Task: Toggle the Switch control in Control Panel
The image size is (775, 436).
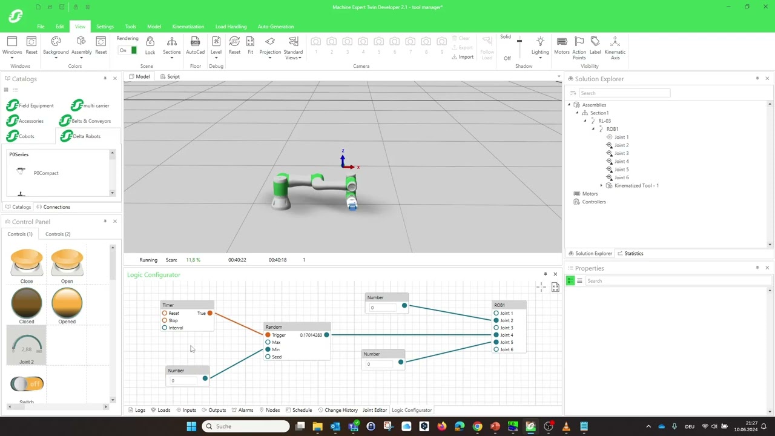Action: [x=27, y=384]
